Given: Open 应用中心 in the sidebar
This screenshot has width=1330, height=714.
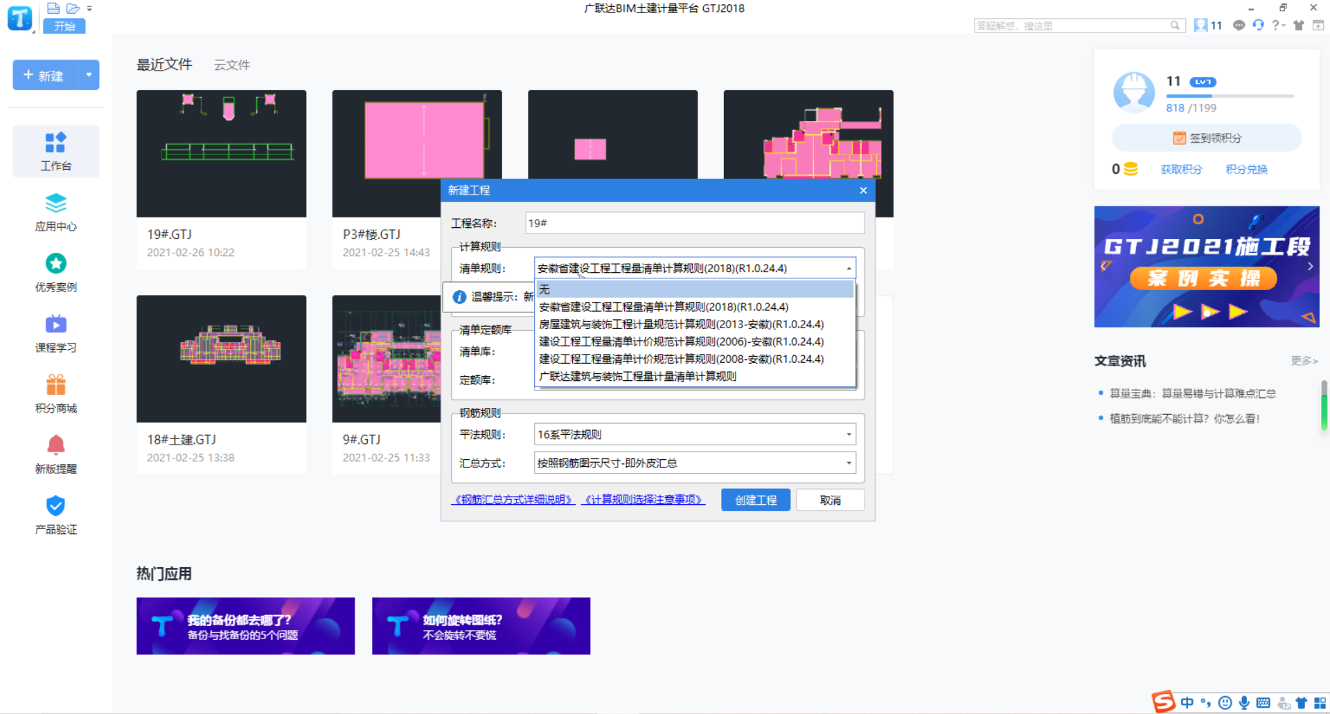Looking at the screenshot, I should coord(55,212).
